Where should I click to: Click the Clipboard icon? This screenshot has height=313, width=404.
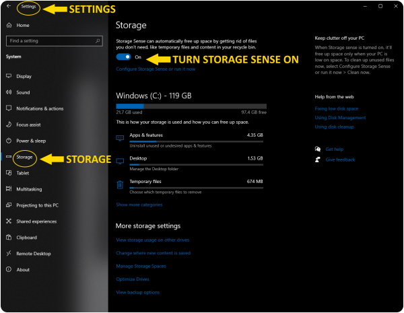tap(9, 237)
